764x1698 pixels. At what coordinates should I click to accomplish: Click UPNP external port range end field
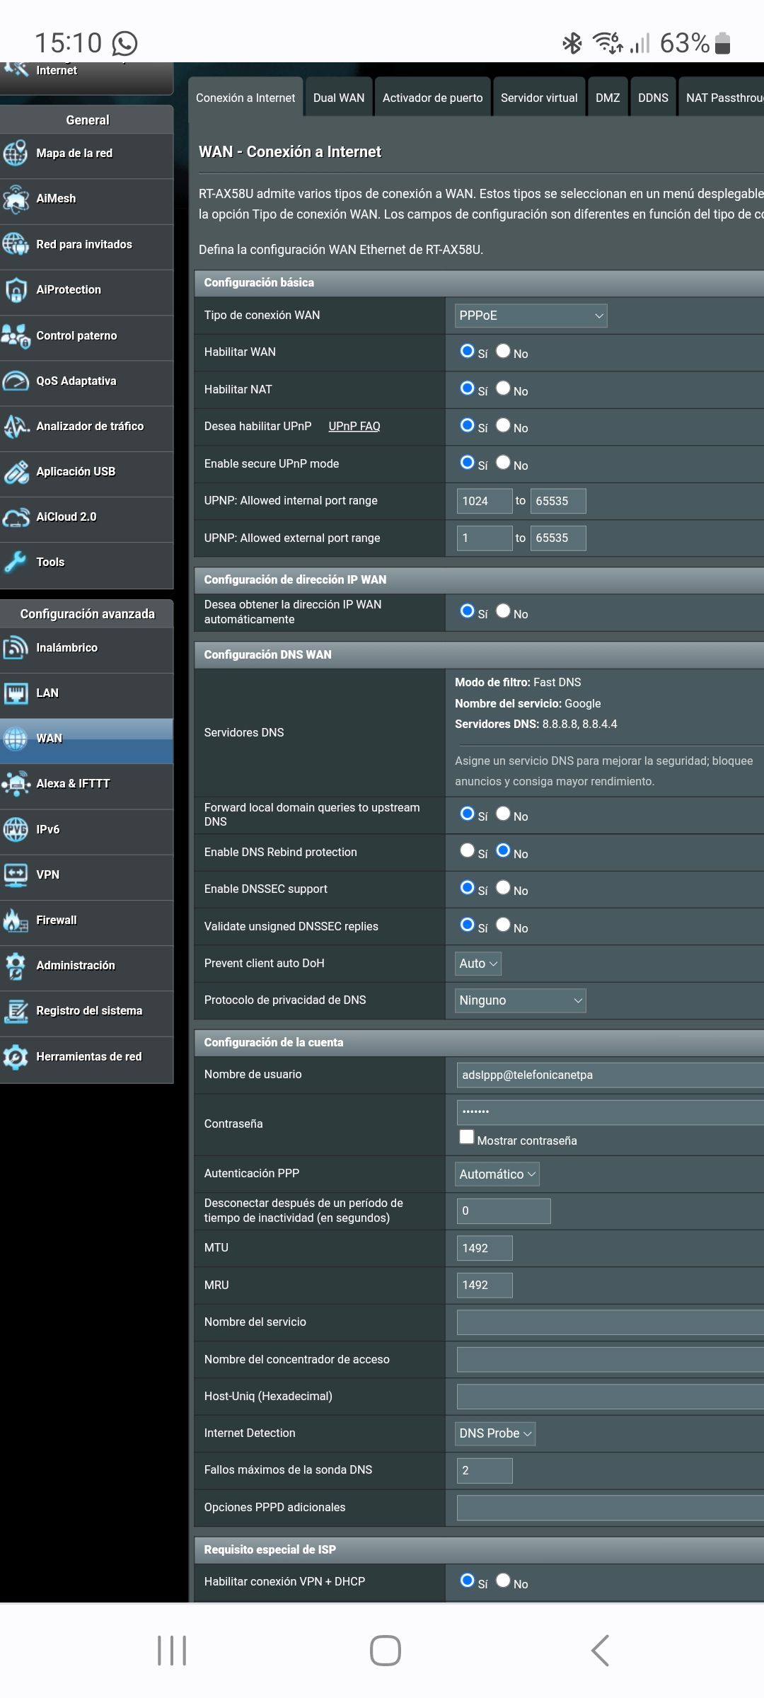coord(558,538)
